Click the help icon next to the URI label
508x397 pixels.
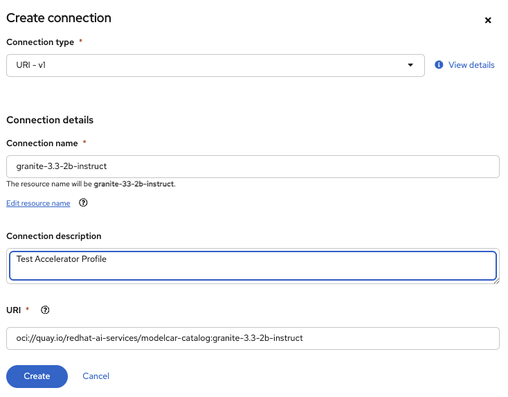click(46, 310)
